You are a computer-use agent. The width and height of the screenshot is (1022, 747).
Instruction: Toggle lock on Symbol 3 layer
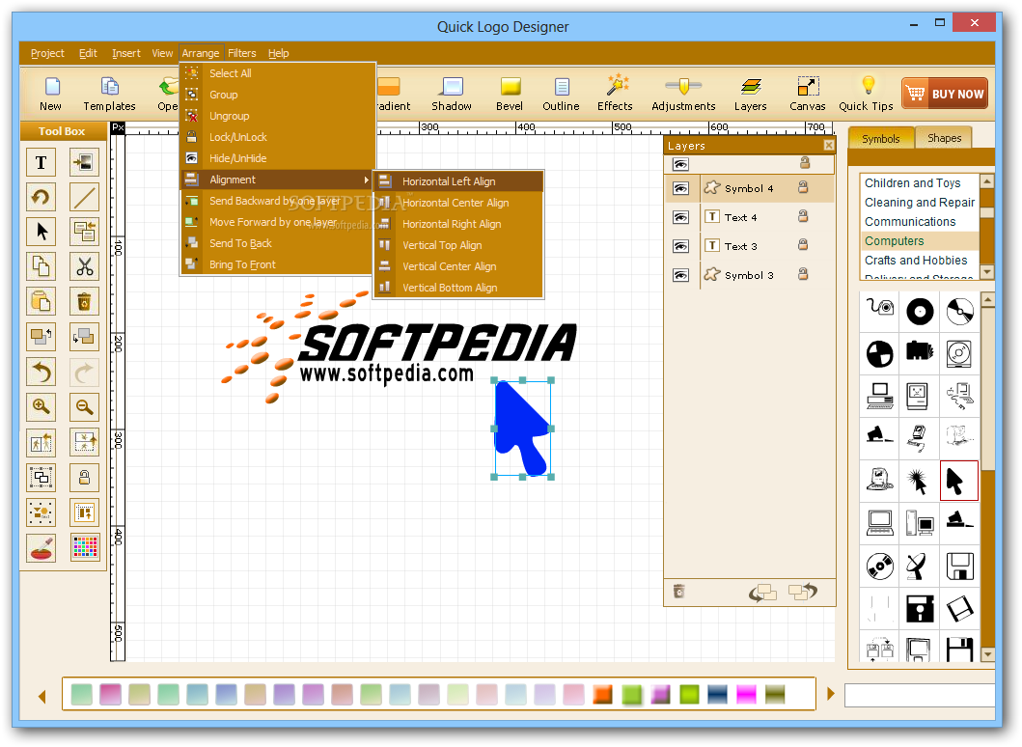tap(803, 274)
